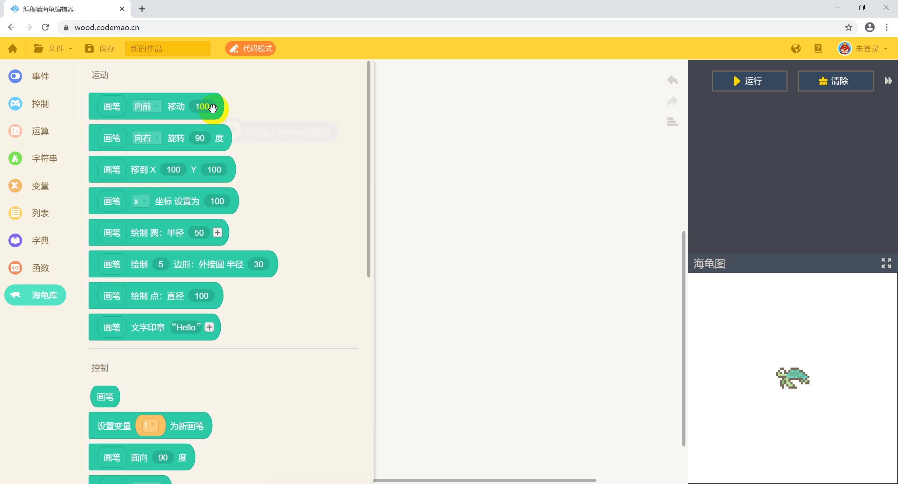Click the 保存 (Save) button
Viewport: 898px width, 484px height.
point(100,49)
